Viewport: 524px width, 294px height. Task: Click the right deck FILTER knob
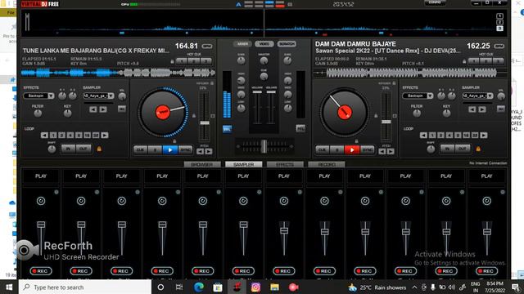pyautogui.click(x=417, y=114)
